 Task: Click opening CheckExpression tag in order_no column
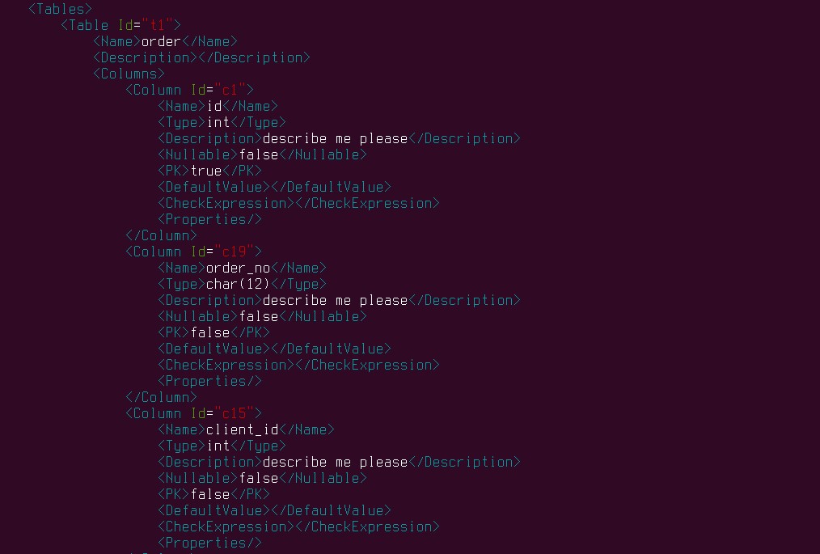coord(226,365)
